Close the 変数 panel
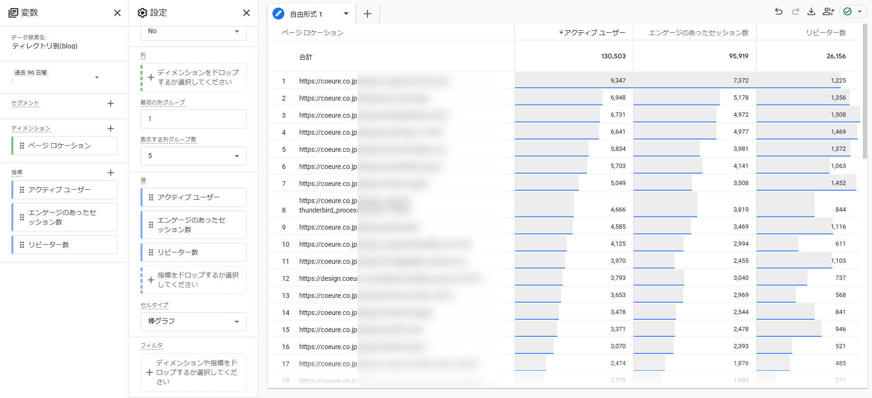Viewport: 872px width, 398px height. point(117,13)
